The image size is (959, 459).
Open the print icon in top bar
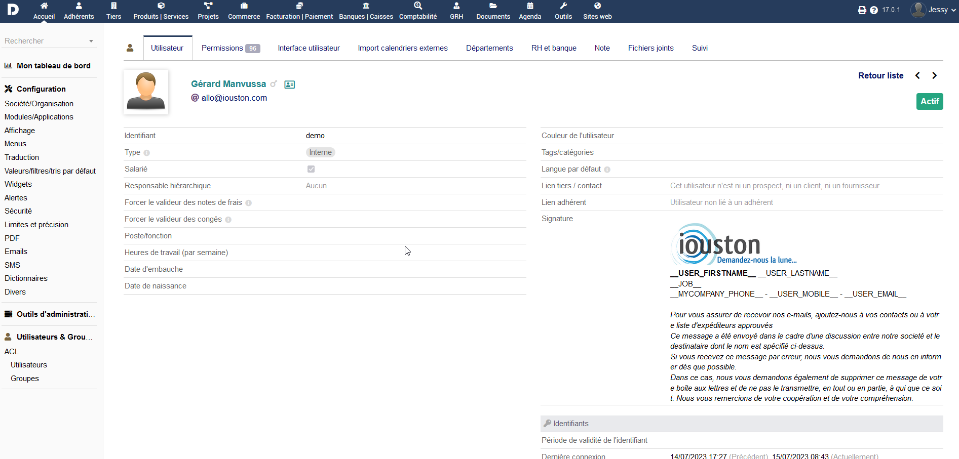(862, 10)
